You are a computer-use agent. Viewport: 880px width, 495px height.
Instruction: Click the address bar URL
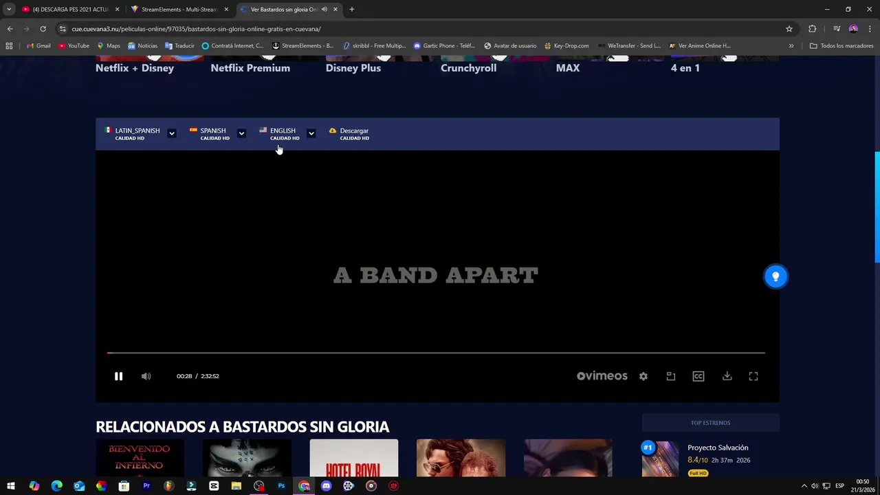(196, 29)
